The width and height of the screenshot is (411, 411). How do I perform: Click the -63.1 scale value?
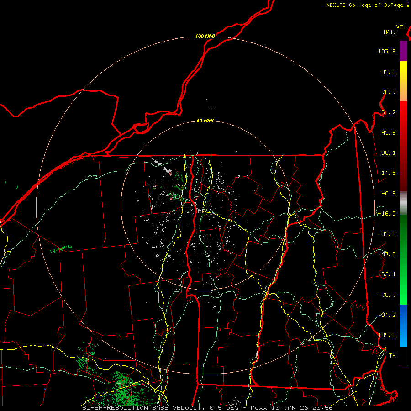[x=387, y=274]
